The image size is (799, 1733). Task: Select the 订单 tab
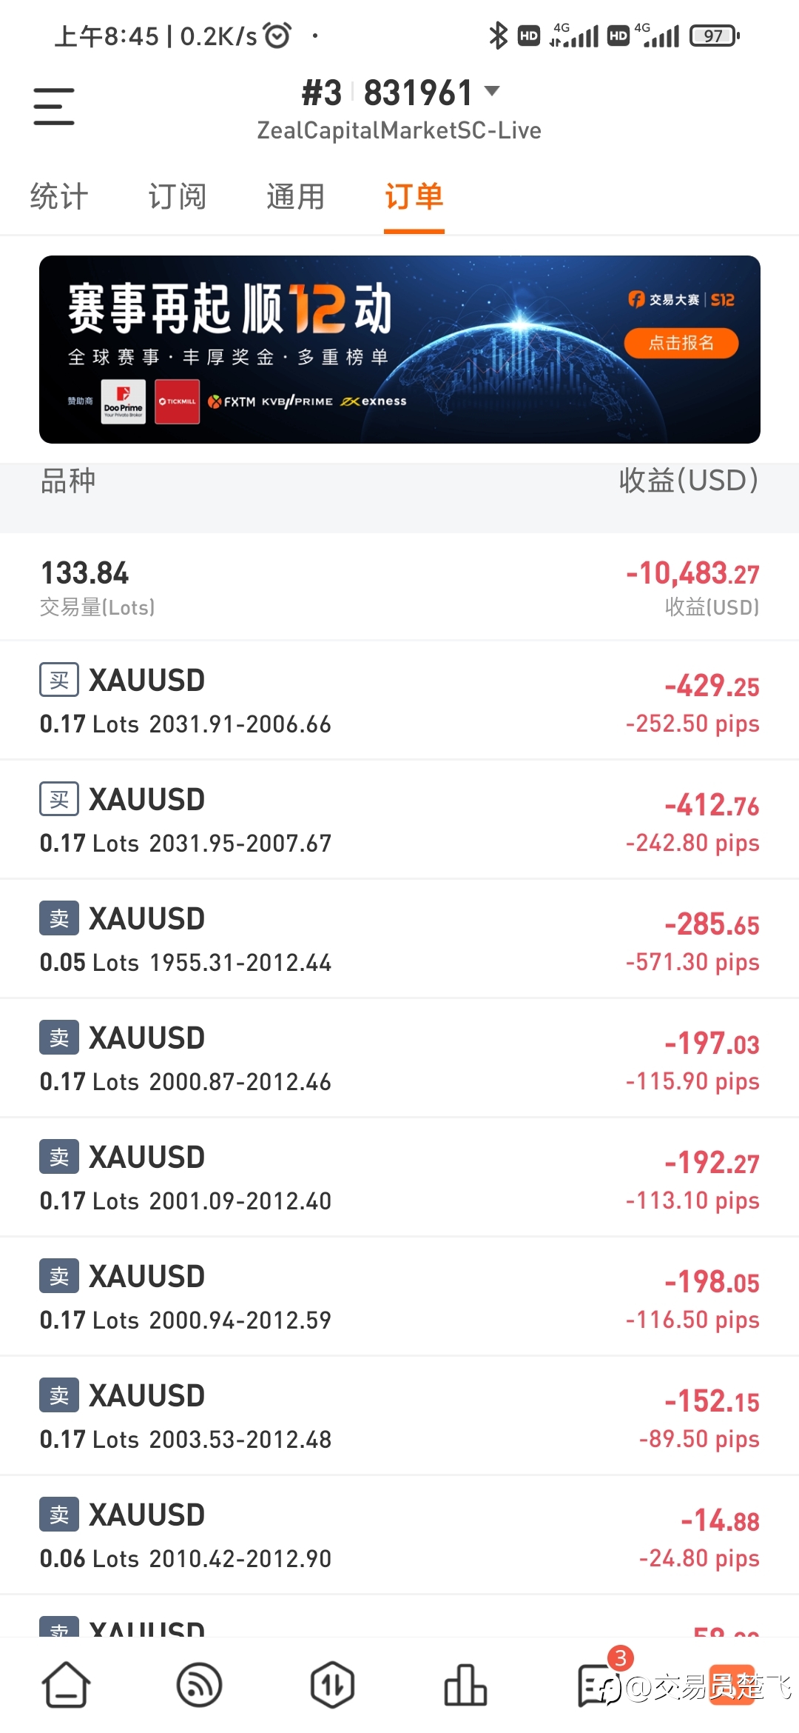point(414,197)
